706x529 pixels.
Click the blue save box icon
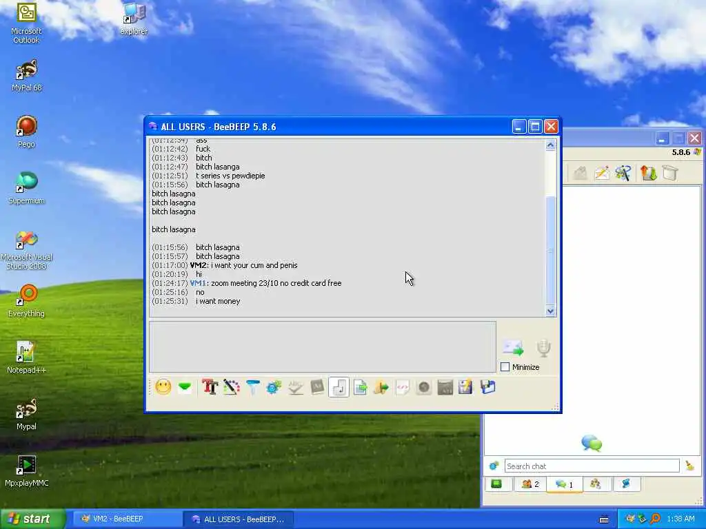(x=487, y=387)
